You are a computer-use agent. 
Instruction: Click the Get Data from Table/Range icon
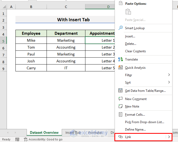point(121,91)
